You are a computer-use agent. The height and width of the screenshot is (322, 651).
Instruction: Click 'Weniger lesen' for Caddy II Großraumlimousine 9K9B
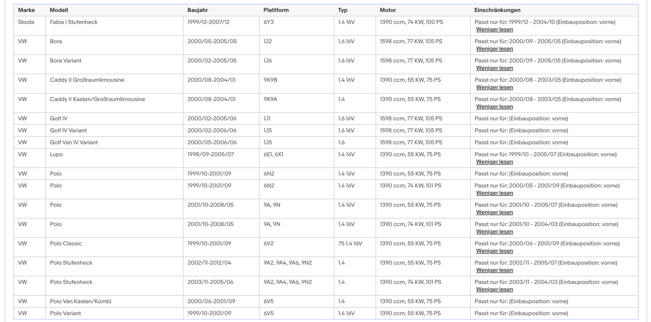(x=494, y=87)
